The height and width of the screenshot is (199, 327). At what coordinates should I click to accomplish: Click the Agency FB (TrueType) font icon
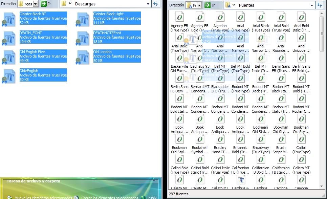click(179, 17)
